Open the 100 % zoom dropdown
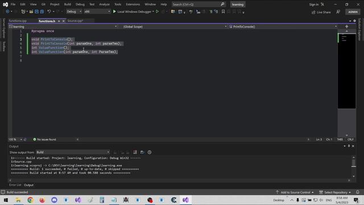Viewport: 364px width, 205px height. (x=15, y=140)
